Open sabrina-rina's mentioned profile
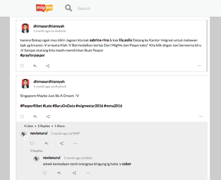 click(99, 40)
